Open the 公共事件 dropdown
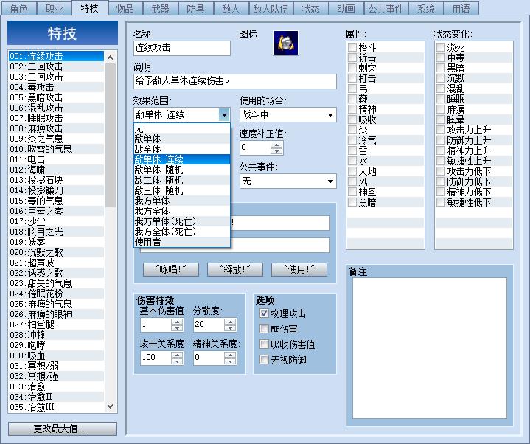Screen dimensions: 530x444 (288, 181)
